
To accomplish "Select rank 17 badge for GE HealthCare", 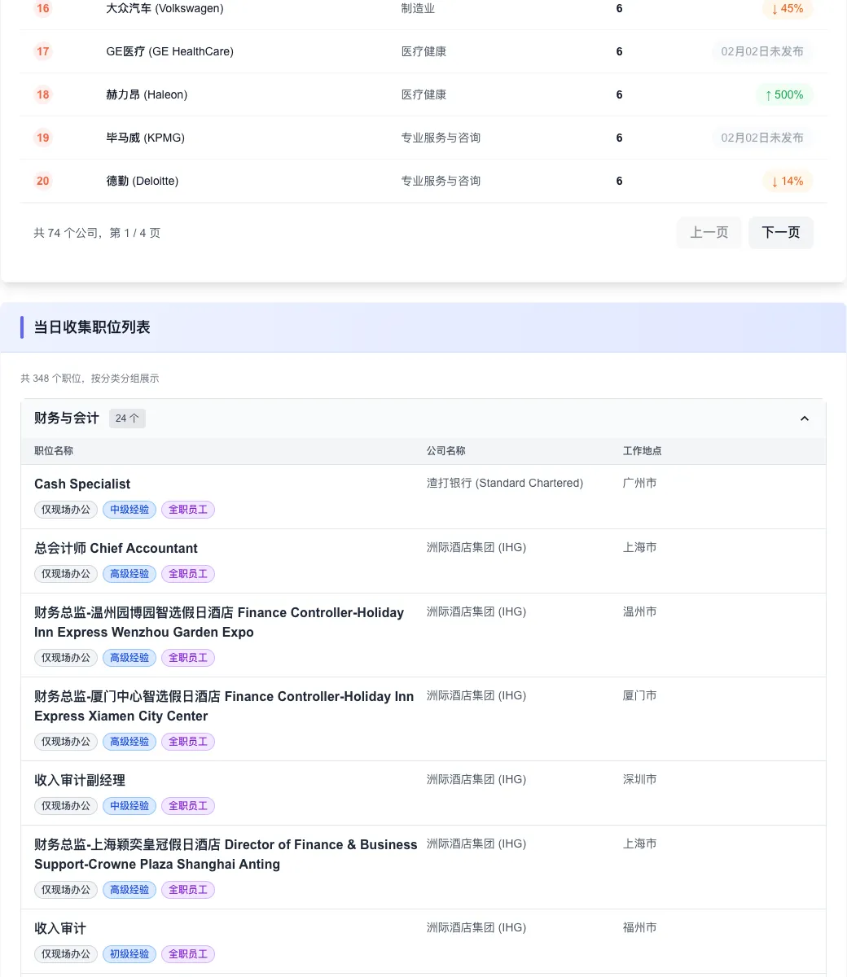I will coord(43,51).
